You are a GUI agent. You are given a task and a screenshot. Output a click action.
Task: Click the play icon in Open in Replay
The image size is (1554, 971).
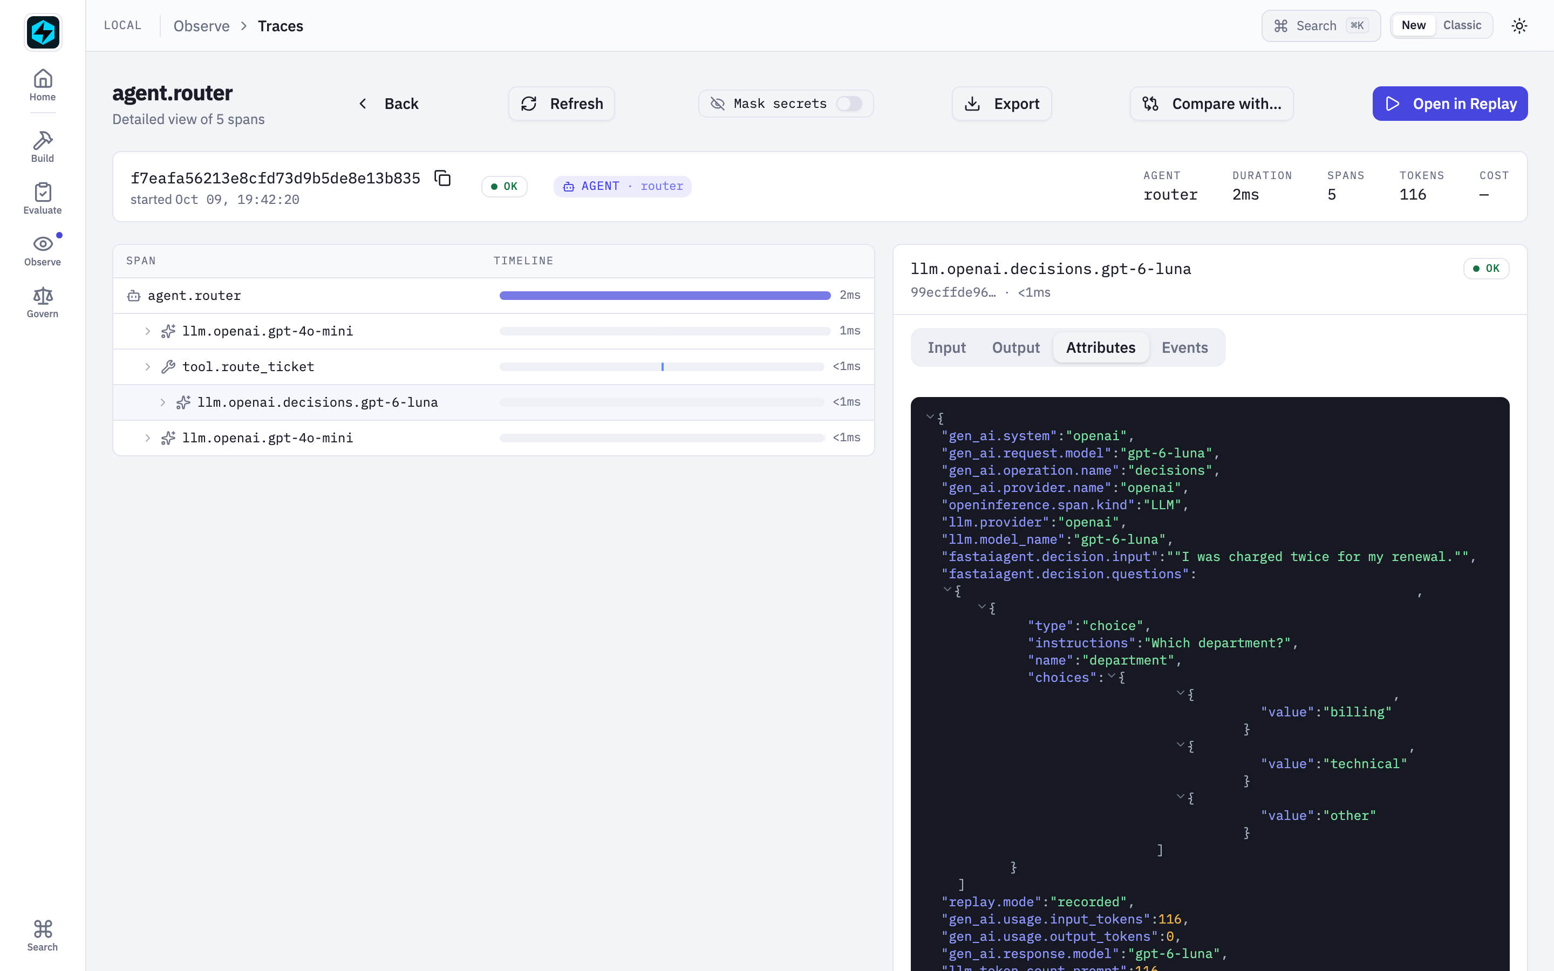click(x=1392, y=104)
